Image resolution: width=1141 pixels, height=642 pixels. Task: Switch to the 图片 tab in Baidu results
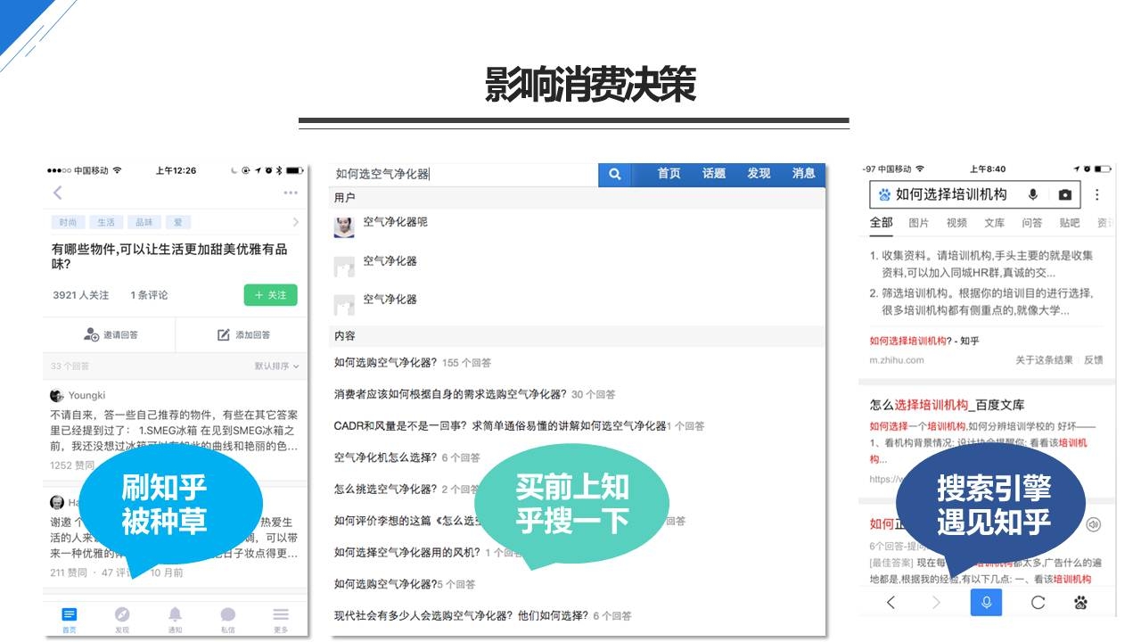(918, 223)
